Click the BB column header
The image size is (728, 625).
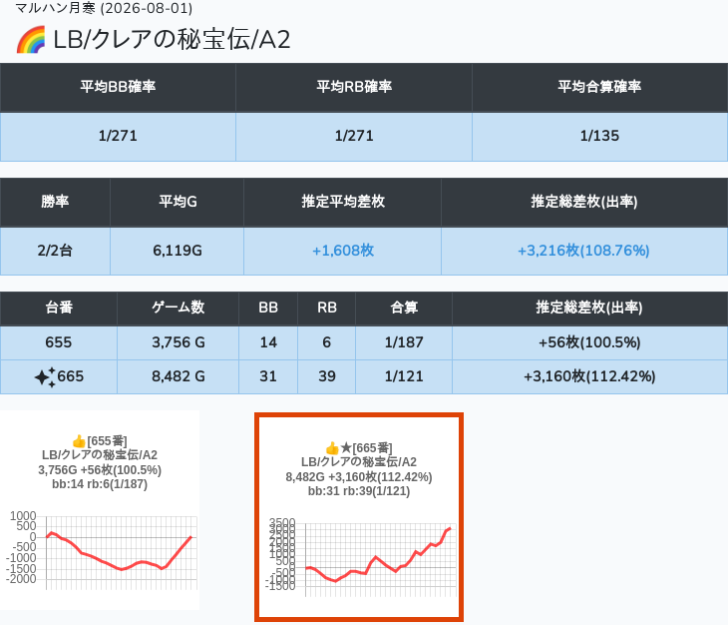pos(268,309)
